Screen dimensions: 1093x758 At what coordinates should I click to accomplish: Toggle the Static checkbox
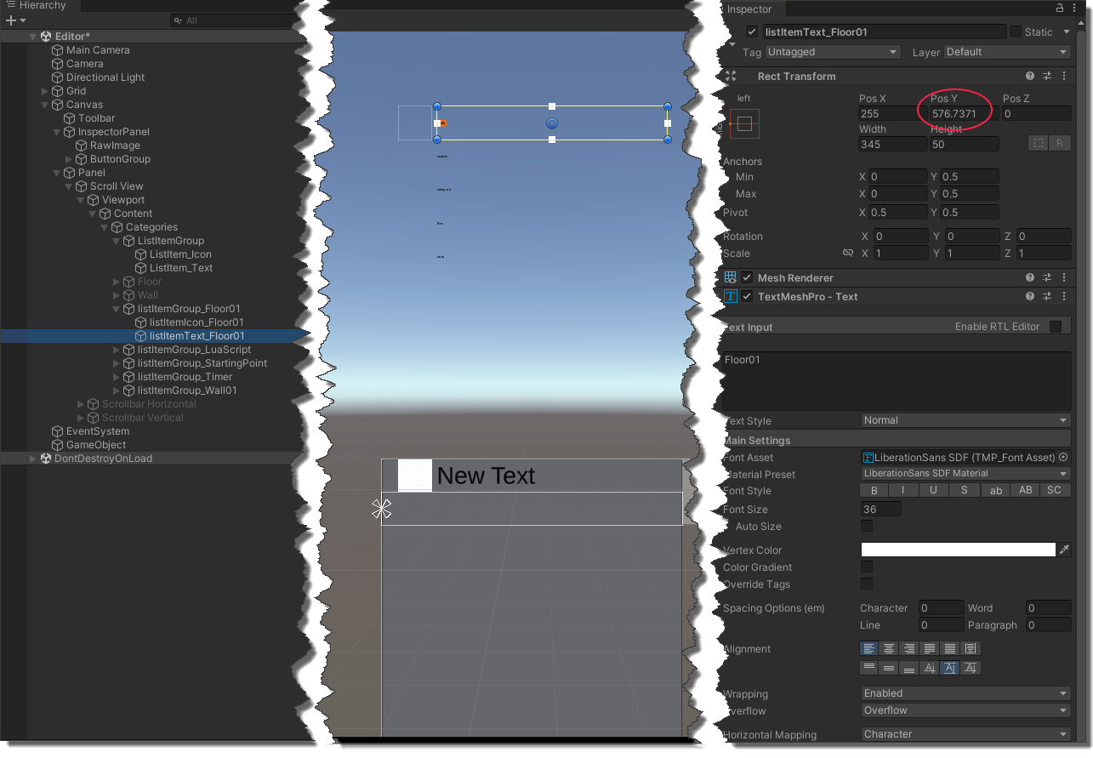(x=1016, y=31)
